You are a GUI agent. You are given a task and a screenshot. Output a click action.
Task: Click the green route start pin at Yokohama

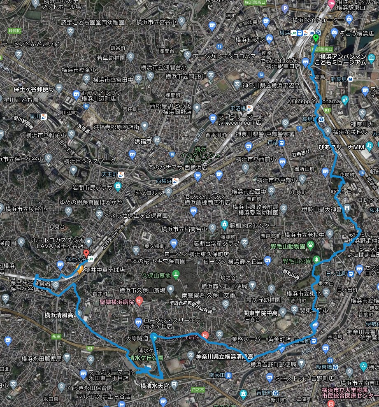(x=316, y=38)
